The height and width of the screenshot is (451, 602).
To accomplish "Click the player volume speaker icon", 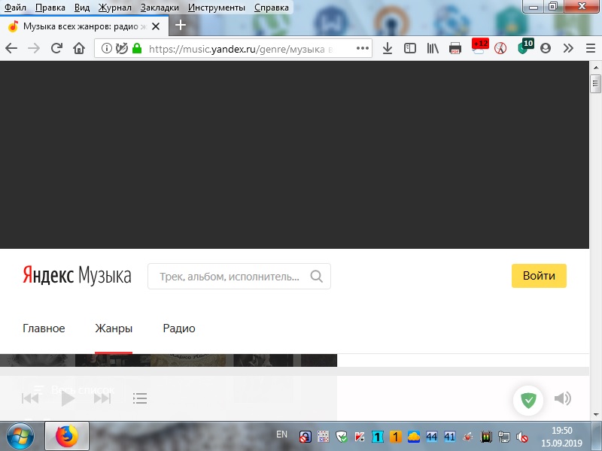I will pyautogui.click(x=563, y=398).
